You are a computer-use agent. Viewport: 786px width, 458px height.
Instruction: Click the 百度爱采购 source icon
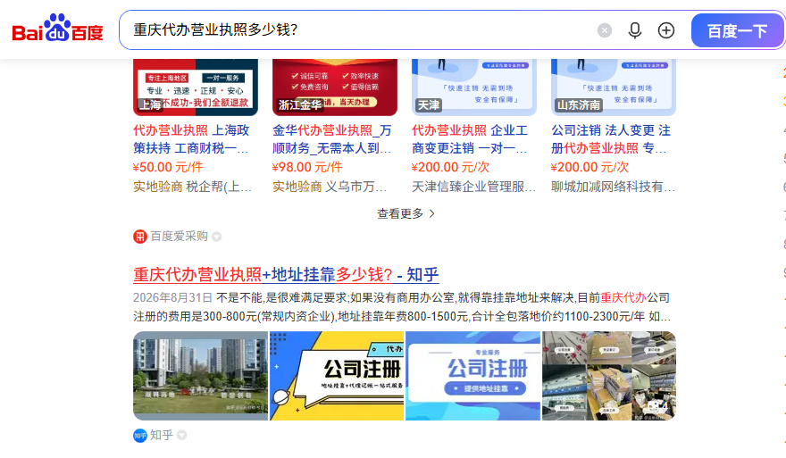coord(140,237)
